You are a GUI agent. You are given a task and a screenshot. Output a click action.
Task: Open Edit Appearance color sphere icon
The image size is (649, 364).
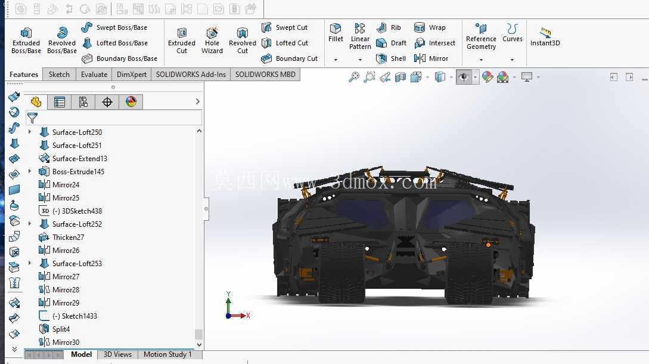[487, 77]
